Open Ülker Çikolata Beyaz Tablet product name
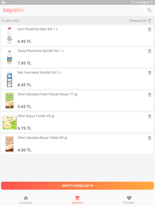Image resolution: width=155 pixels, height=206 pixels. click(x=42, y=138)
